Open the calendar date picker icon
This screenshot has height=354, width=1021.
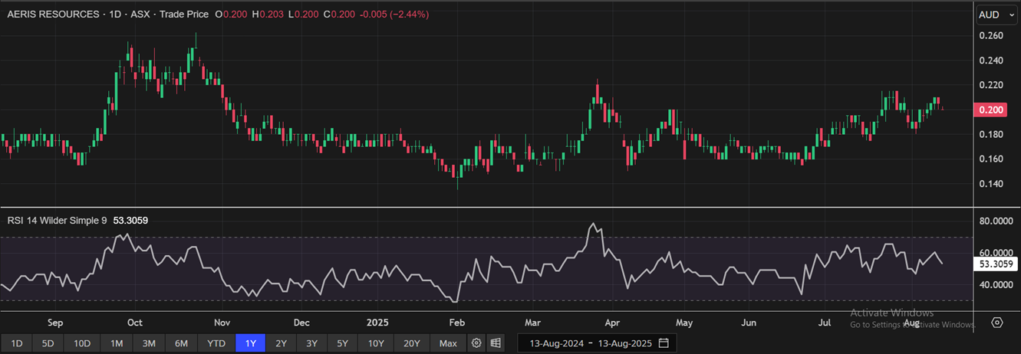tap(664, 343)
